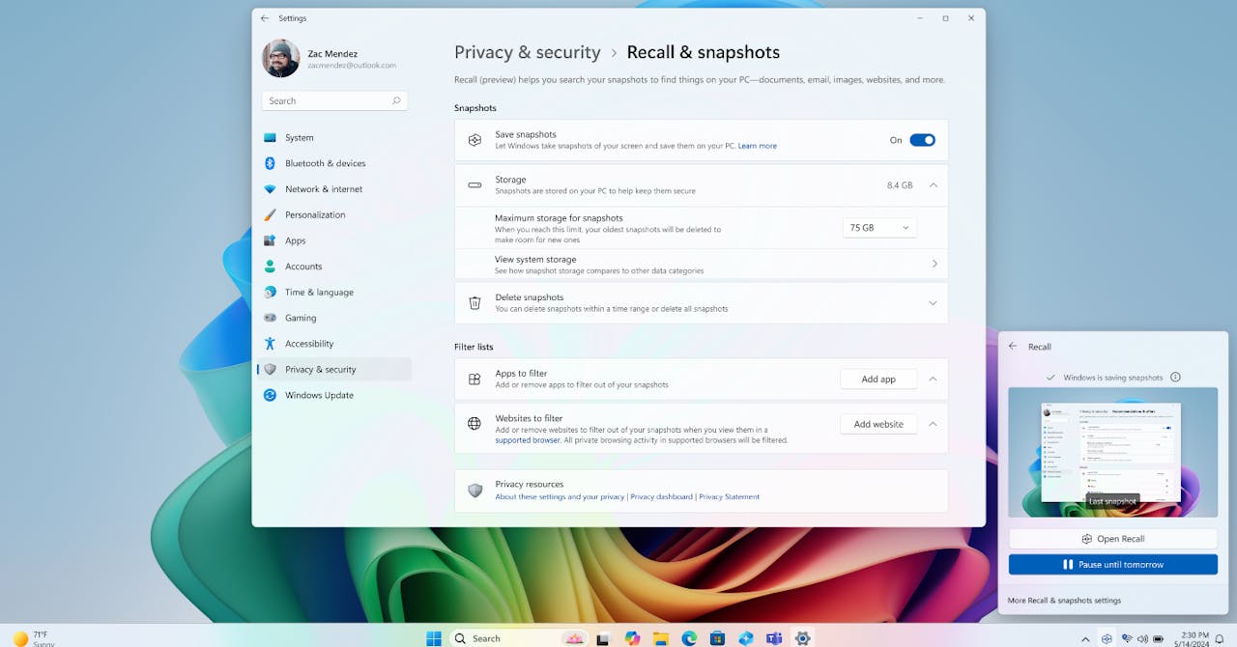Click the info icon beside saving snapshots
1237x647 pixels.
pyautogui.click(x=1175, y=378)
